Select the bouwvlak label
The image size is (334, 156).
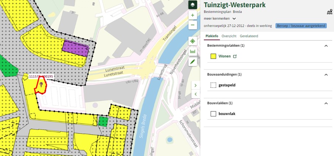[227, 114]
